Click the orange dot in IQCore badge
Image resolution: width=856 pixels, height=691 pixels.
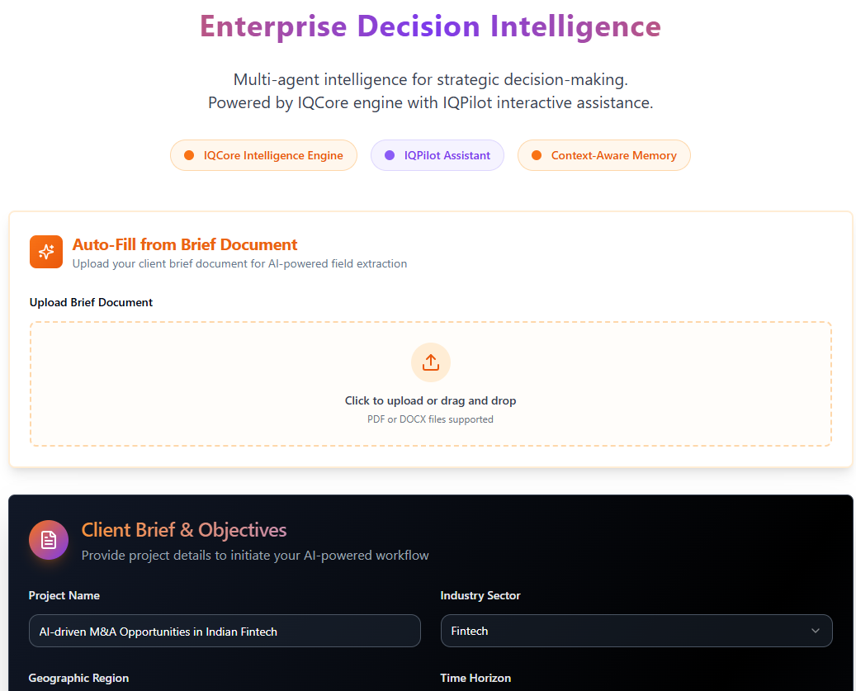(189, 155)
